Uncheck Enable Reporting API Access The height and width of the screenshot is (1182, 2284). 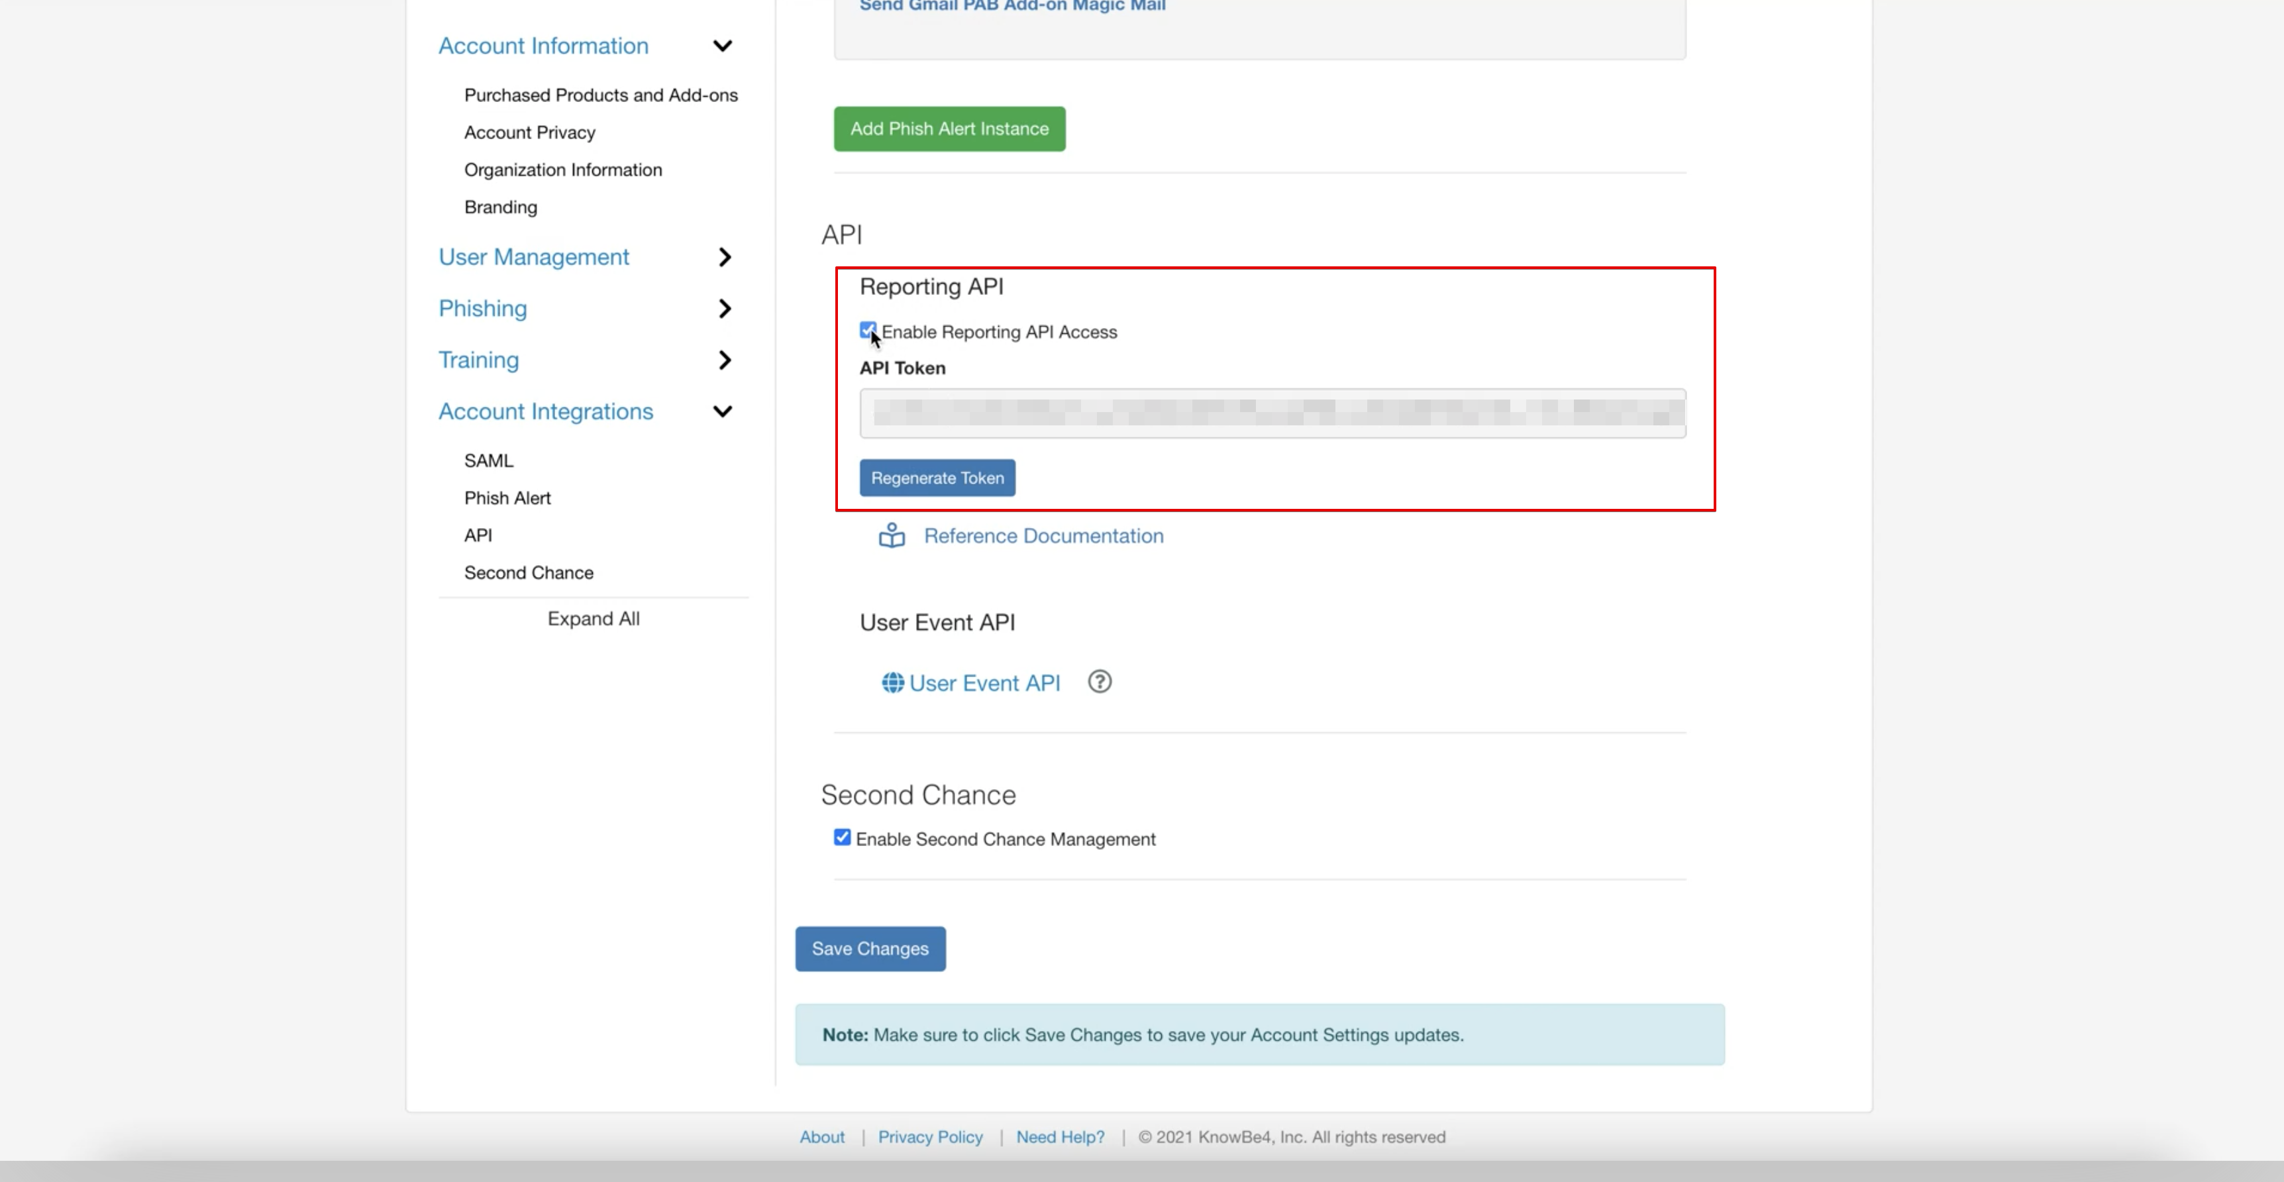click(867, 331)
